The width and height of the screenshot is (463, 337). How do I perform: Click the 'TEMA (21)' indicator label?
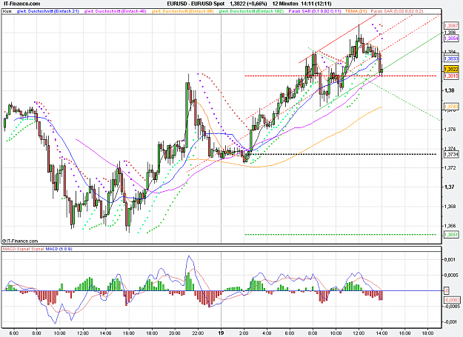[356, 11]
